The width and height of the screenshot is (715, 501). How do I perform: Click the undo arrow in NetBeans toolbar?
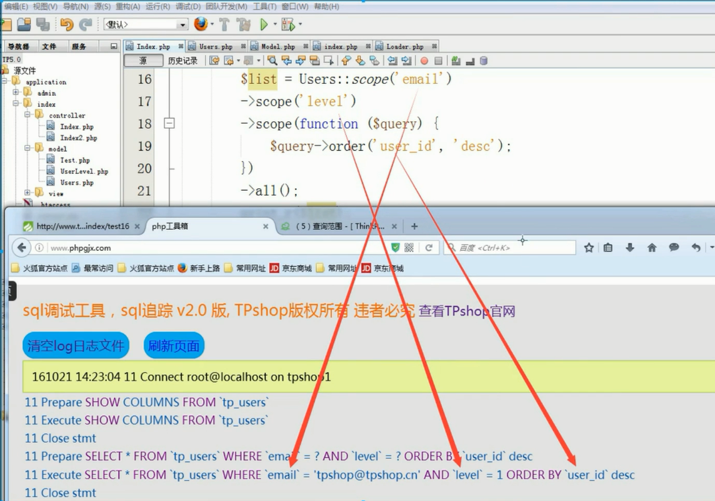(x=67, y=24)
